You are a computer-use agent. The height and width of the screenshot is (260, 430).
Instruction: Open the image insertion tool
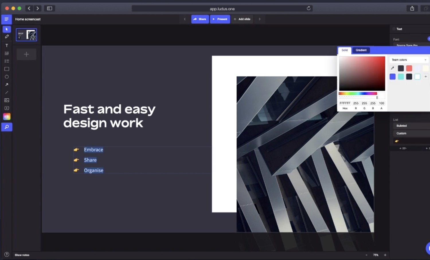7,100
